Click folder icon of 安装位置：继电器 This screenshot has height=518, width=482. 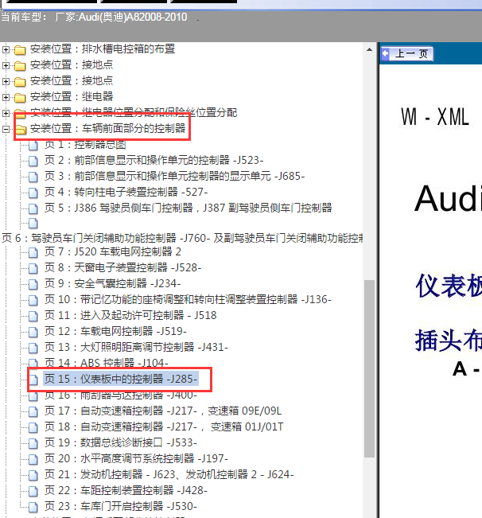point(20,97)
